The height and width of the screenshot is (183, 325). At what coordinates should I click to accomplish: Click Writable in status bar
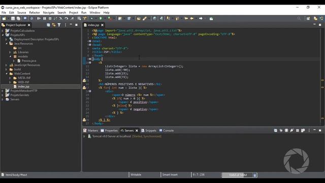[136, 175]
